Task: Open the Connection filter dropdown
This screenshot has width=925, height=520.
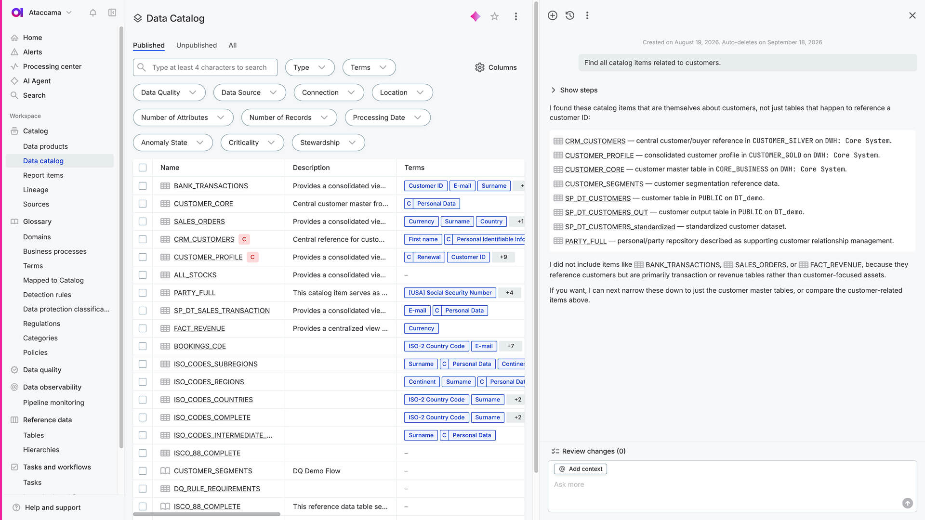Action: [x=329, y=92]
